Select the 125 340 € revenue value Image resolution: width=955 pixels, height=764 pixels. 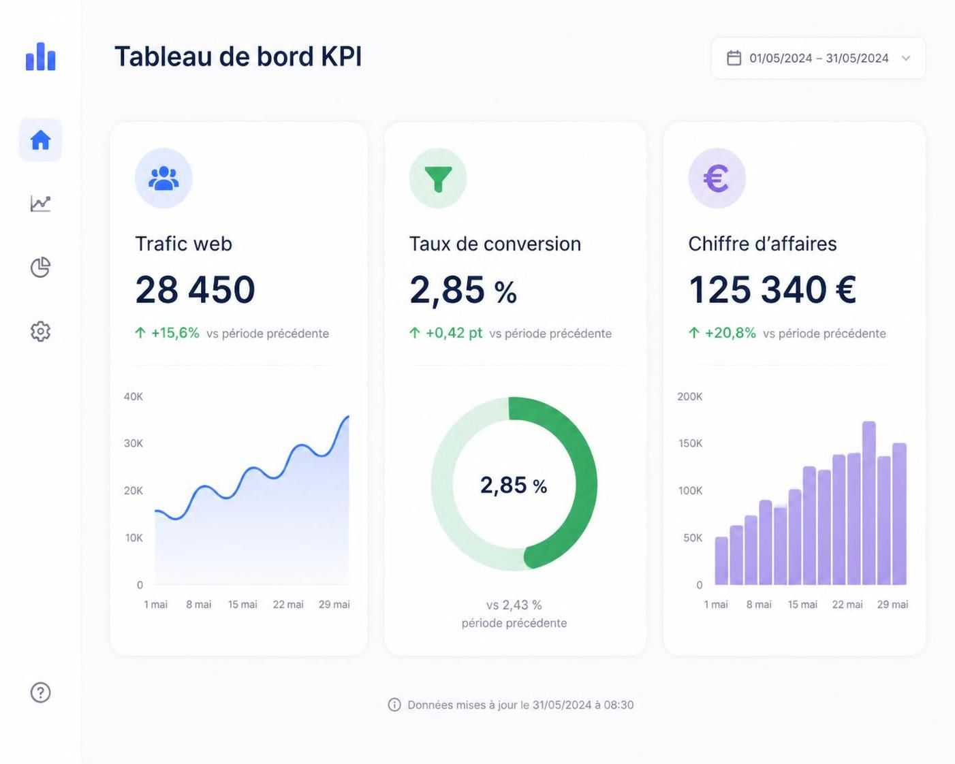[x=772, y=289]
